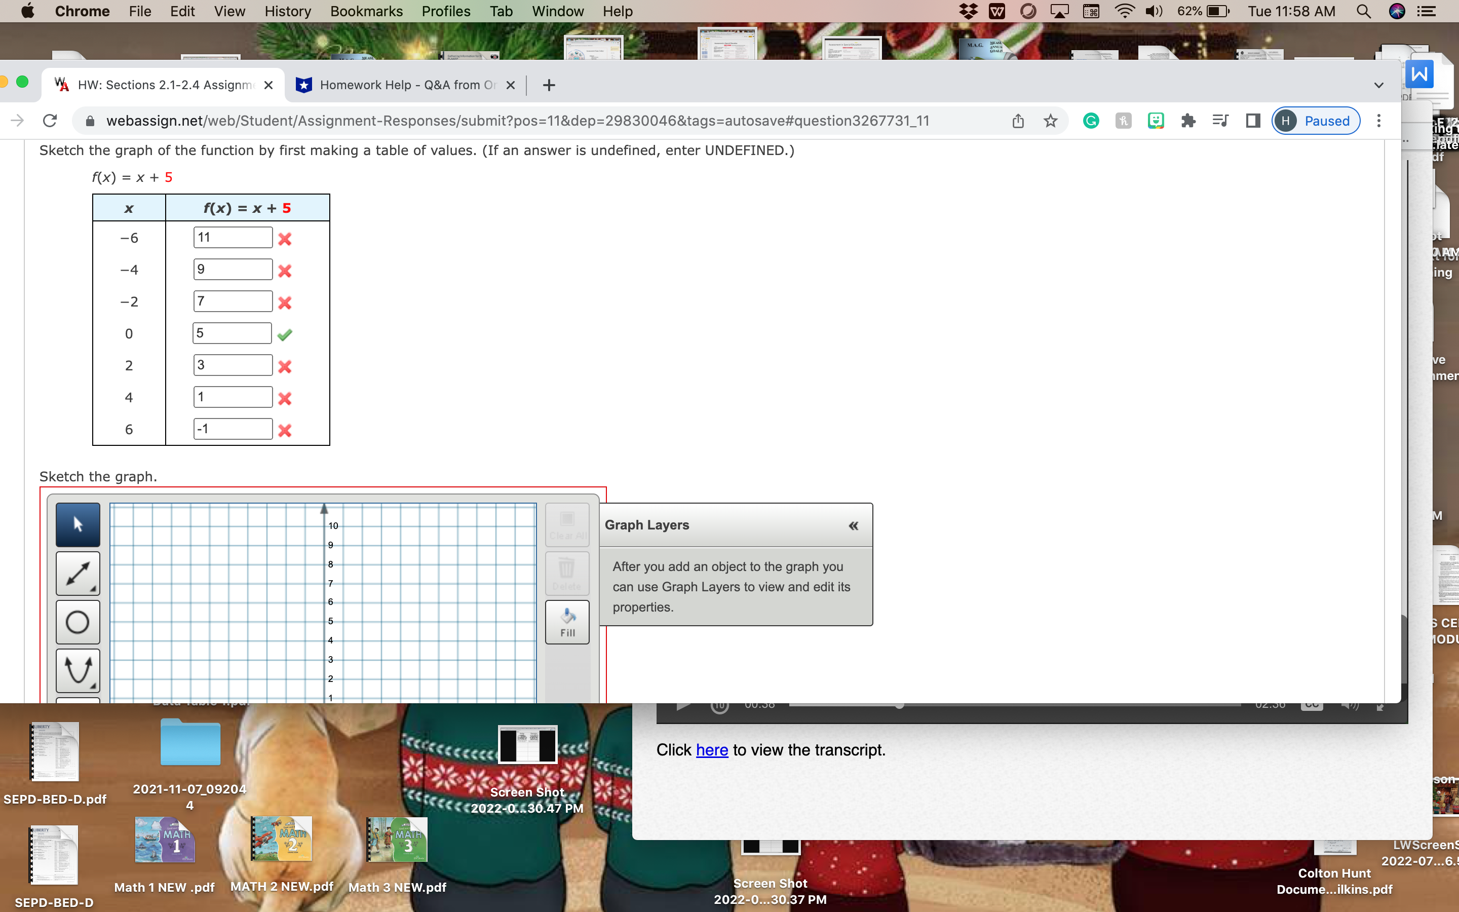Toggle the bookmark star for this page

coord(1050,121)
